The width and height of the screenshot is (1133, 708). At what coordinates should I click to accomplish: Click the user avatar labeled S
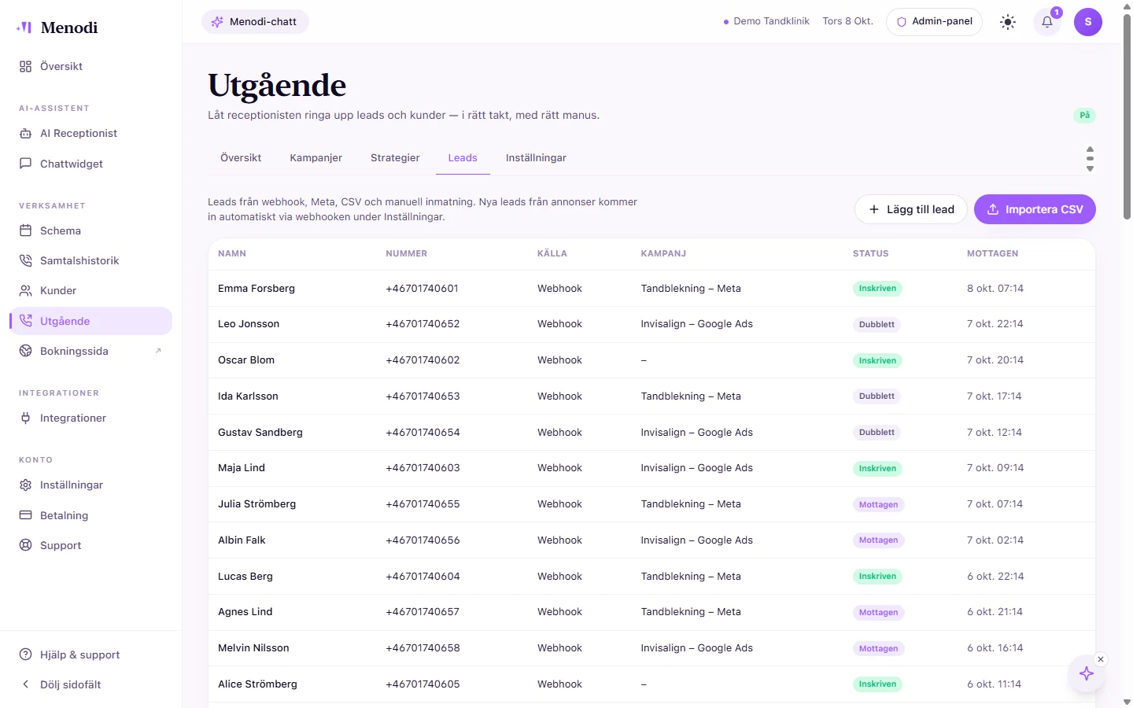click(1088, 22)
